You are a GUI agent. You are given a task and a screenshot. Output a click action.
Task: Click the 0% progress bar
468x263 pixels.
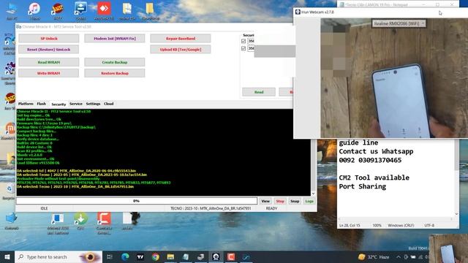(x=137, y=201)
